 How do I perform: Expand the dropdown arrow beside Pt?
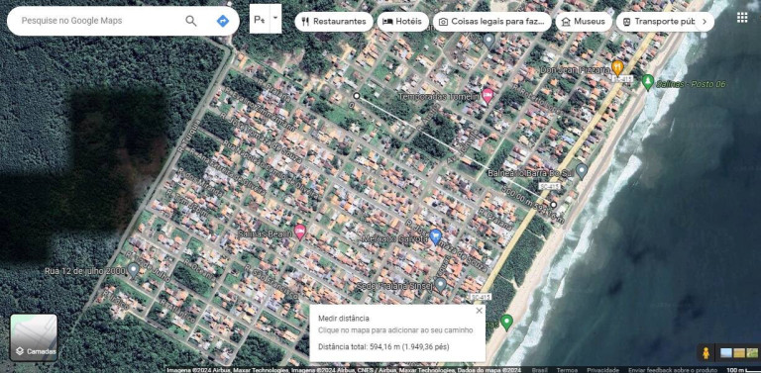tap(275, 19)
